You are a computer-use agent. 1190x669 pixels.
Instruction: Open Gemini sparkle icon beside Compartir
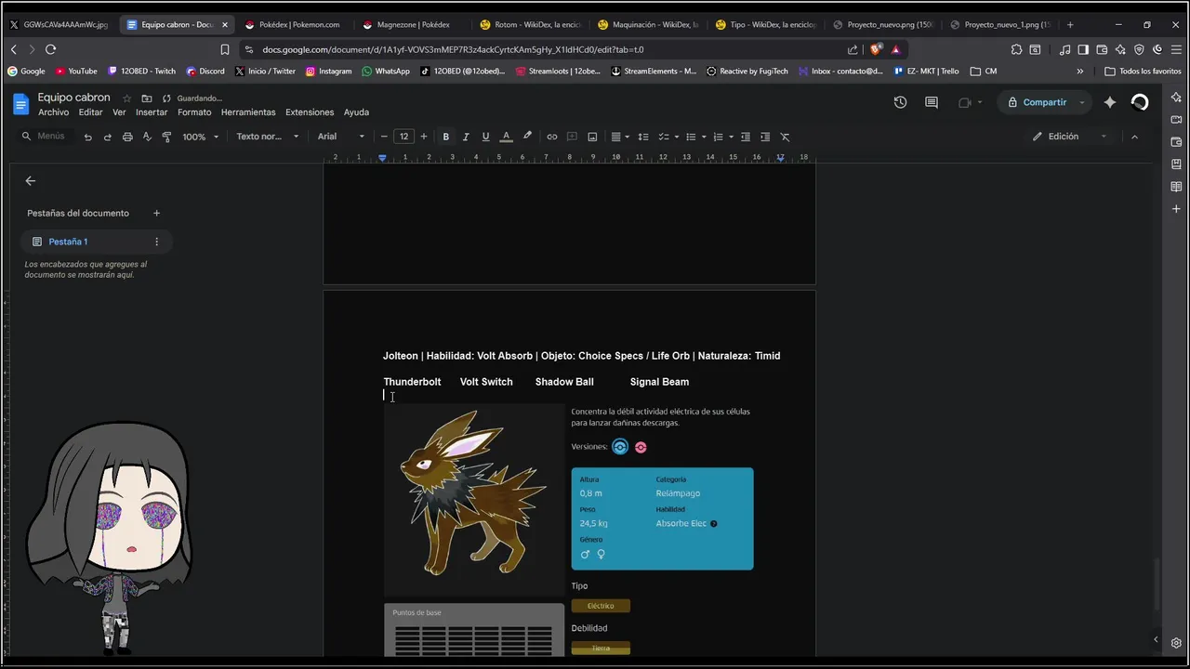[x=1109, y=102]
